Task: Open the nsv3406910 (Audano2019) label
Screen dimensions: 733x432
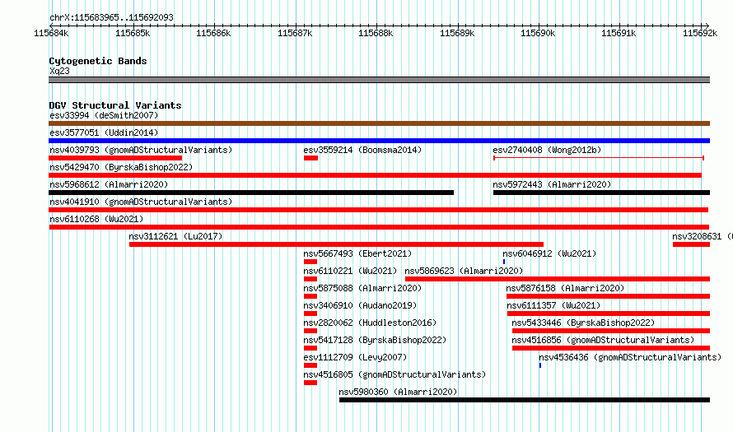Action: (360, 305)
